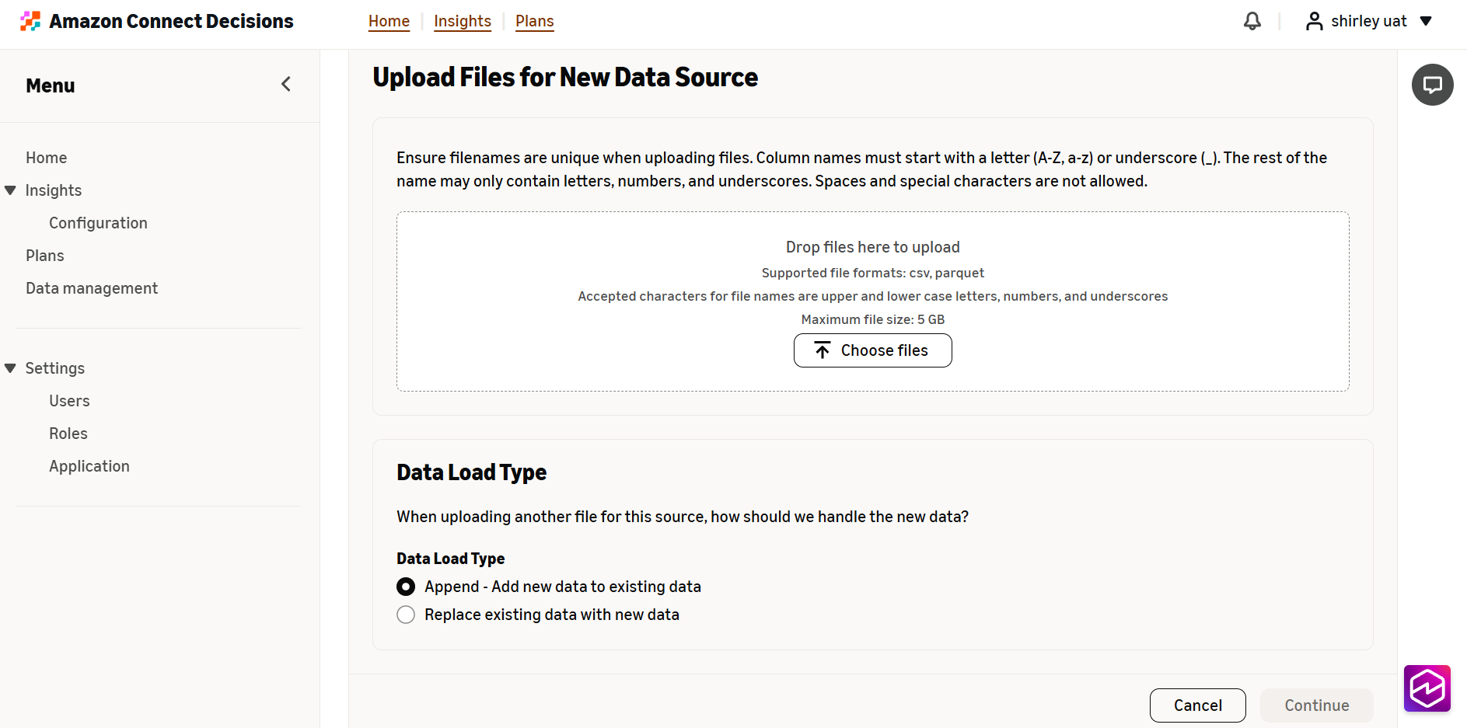The image size is (1467, 728).
Task: Select Replace existing data radio option
Action: [406, 615]
